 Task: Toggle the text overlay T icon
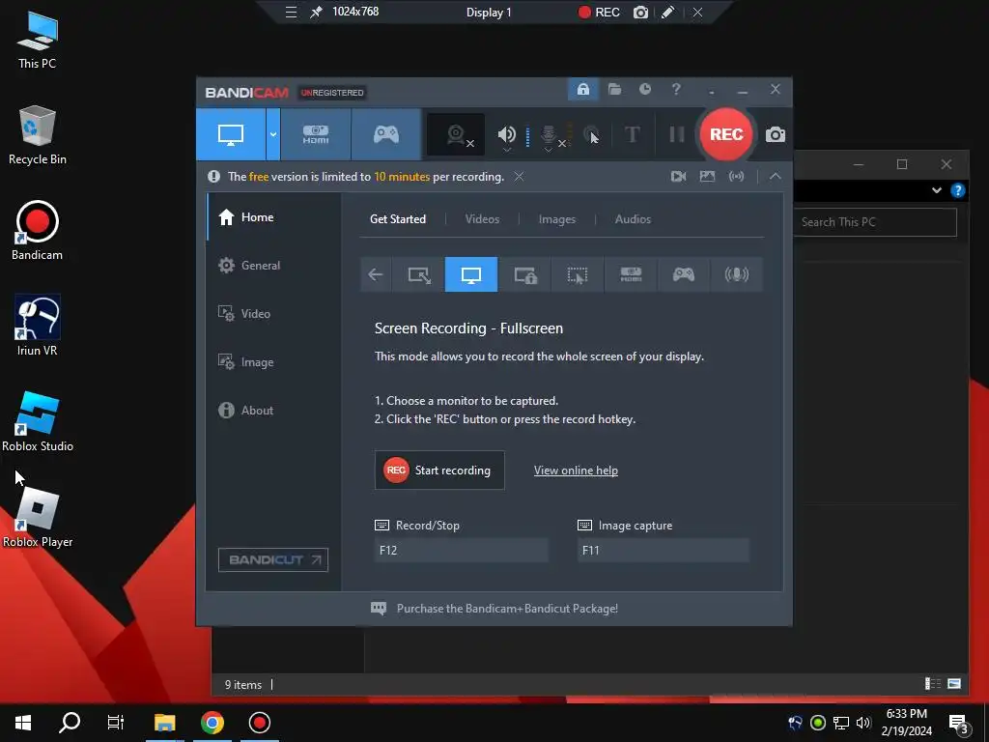tap(632, 134)
